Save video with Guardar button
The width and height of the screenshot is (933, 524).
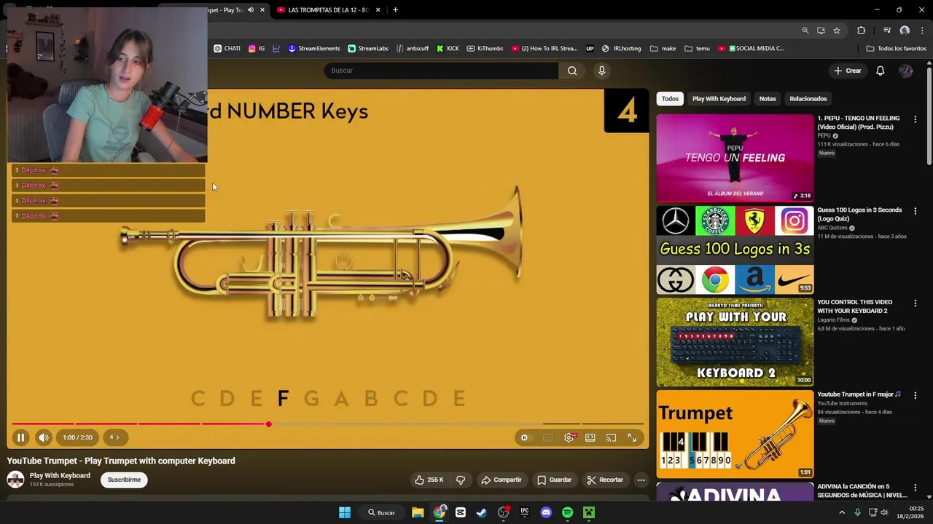click(x=554, y=480)
